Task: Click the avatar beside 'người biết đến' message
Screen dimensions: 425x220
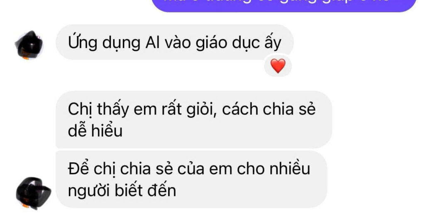Action: 33,193
